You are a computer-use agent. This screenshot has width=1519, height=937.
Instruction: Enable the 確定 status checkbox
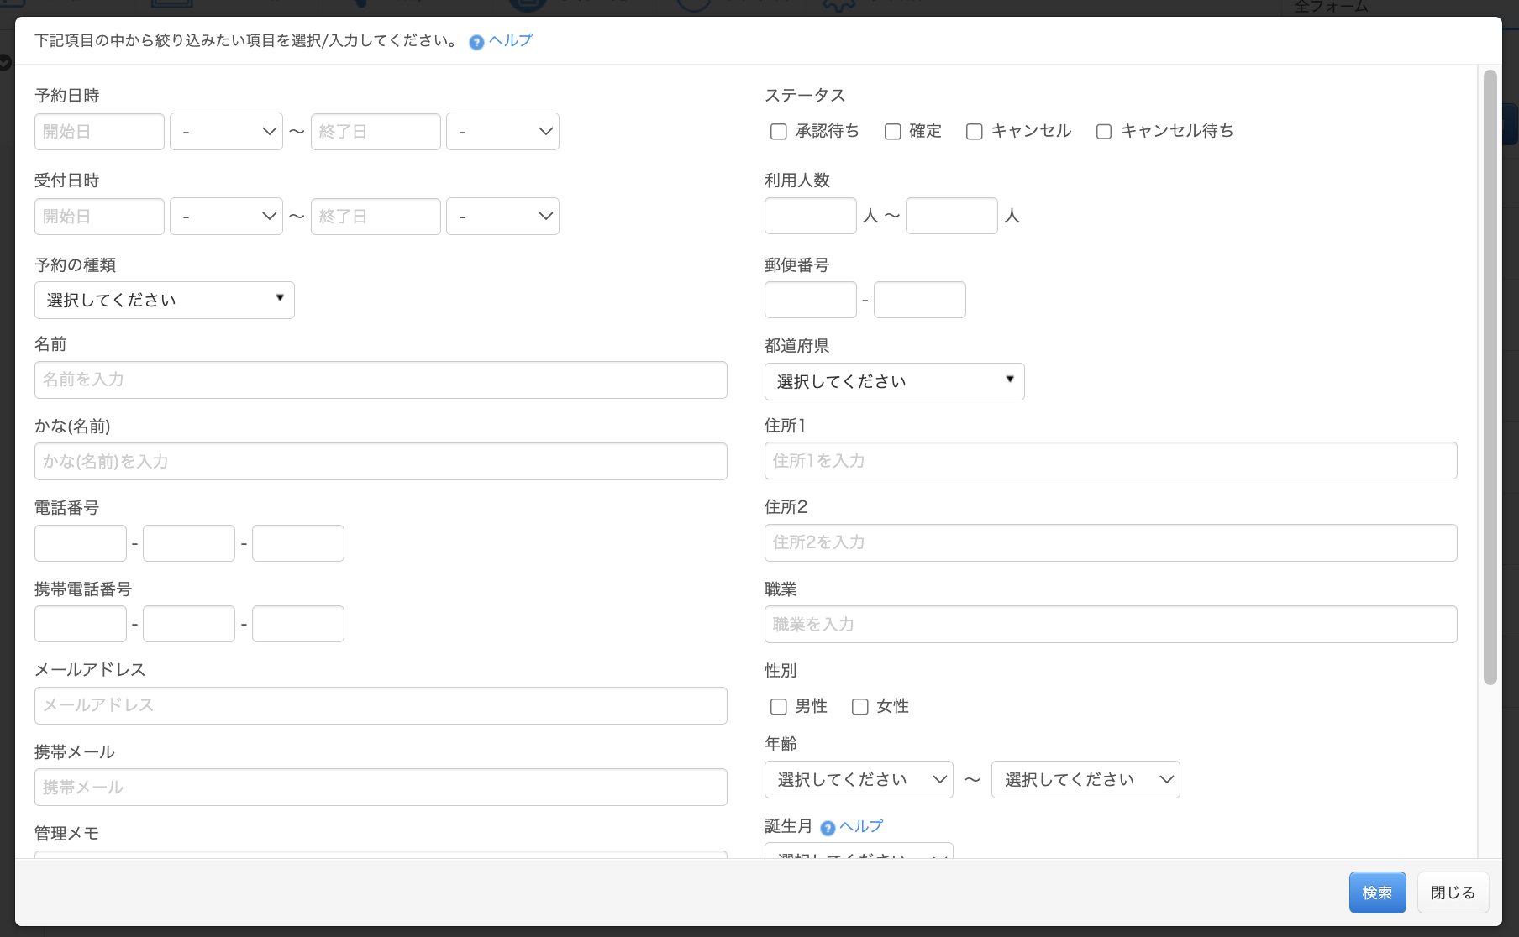point(893,132)
